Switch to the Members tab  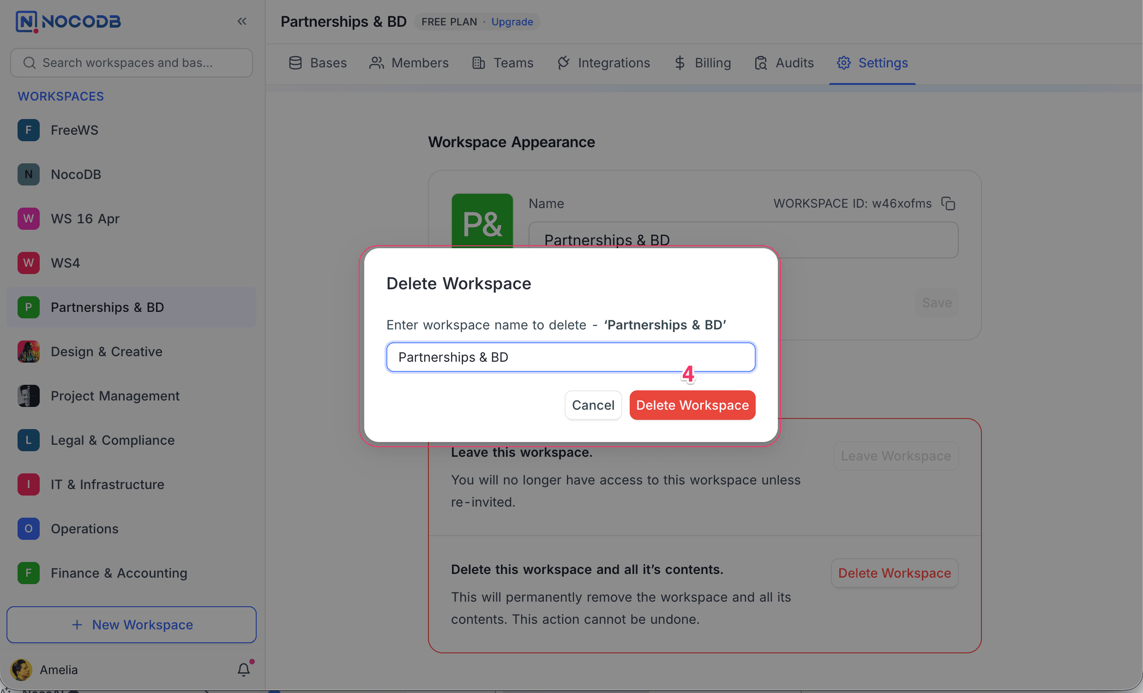409,63
